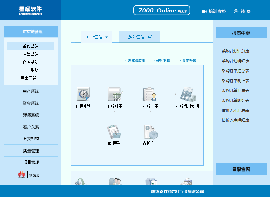The image size is (270, 197).
Task: Click the 华为云 label
Action: (x=34, y=175)
